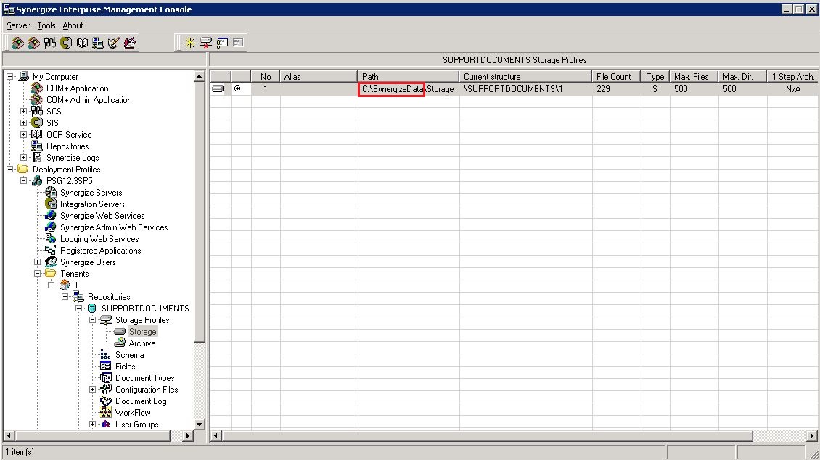Click the storage drive icon in row 1

[x=218, y=89]
